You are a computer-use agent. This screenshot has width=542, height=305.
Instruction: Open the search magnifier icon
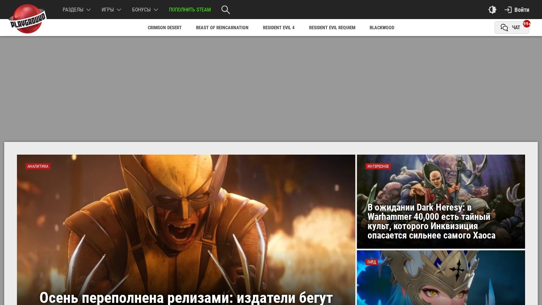click(x=226, y=10)
